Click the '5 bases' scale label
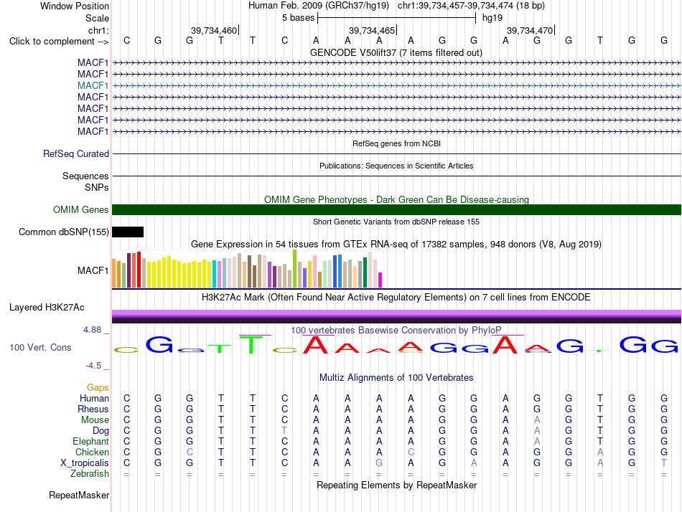This screenshot has height=512, width=682. click(299, 18)
